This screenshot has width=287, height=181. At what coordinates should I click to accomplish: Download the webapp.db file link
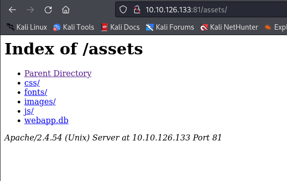tap(46, 120)
